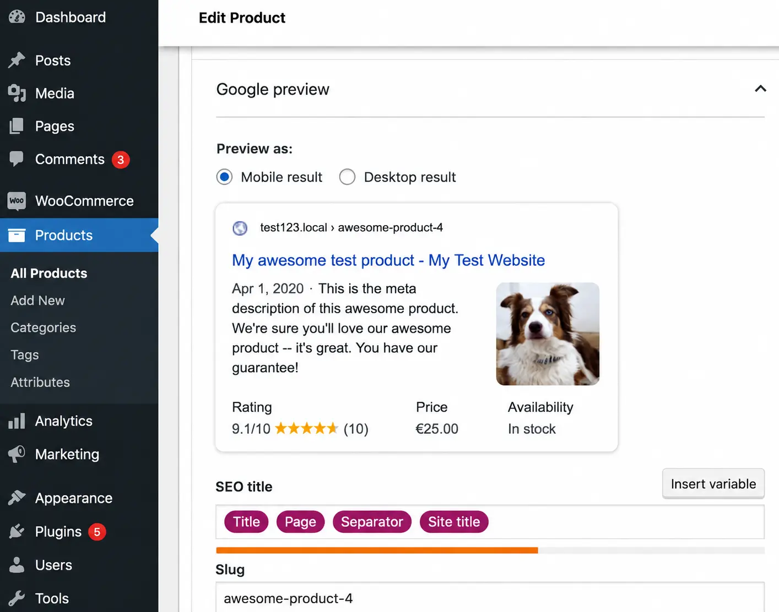Image resolution: width=779 pixels, height=612 pixels.
Task: Click the red Plugins update badge
Action: point(97,532)
